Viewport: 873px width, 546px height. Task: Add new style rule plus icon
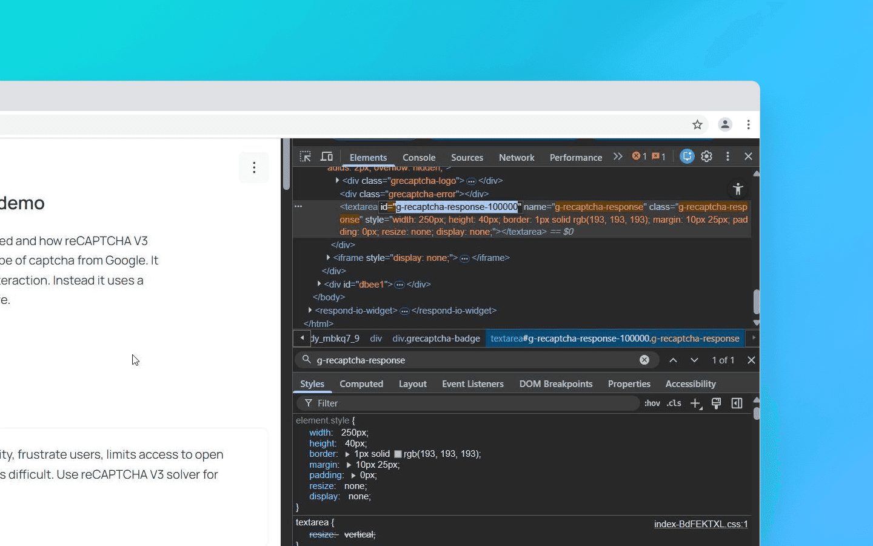pos(696,403)
